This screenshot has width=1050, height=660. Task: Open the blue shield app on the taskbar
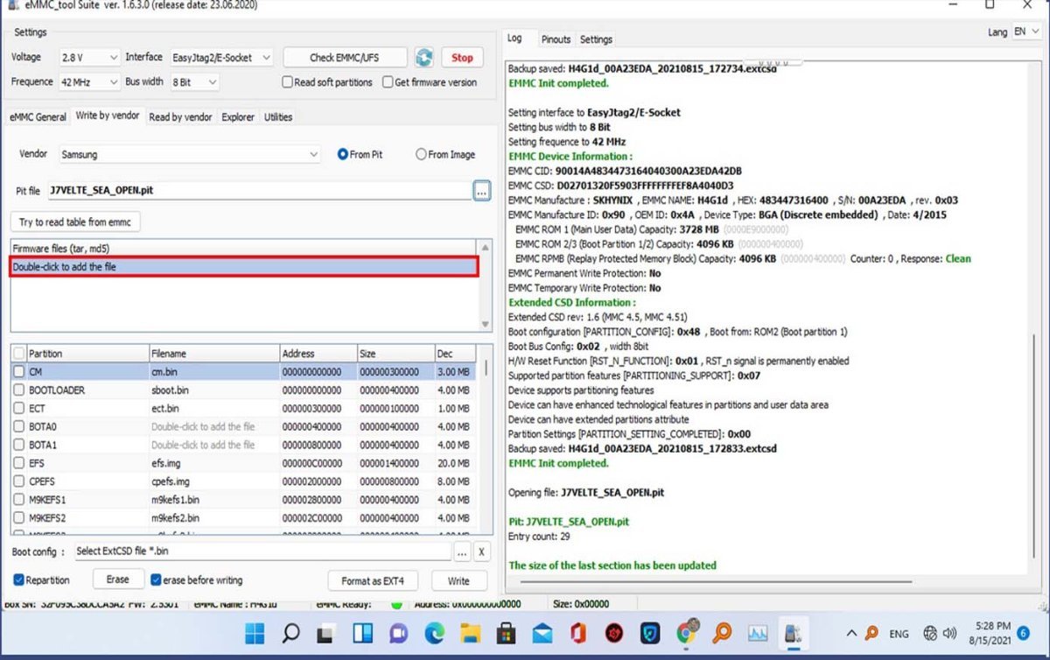[650, 633]
